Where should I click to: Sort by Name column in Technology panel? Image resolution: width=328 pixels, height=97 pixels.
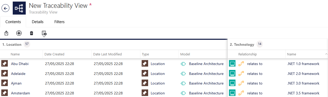click(x=292, y=54)
